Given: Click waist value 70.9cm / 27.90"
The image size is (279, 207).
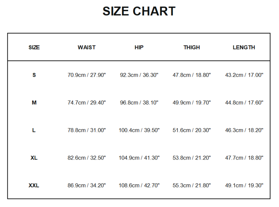Looking at the screenshot, I should (86, 75).
